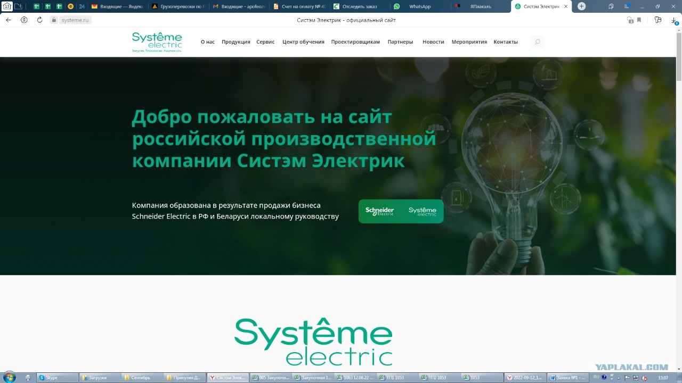Open the Загрузки folder taskbar button

100,378
